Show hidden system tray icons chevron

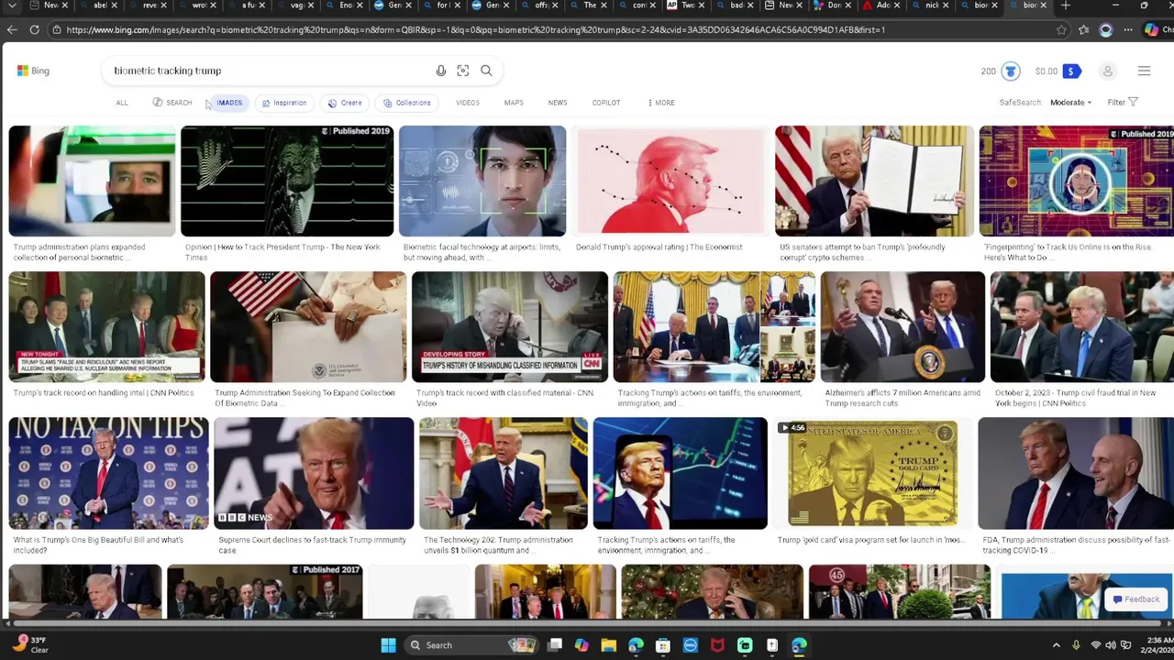(1056, 645)
